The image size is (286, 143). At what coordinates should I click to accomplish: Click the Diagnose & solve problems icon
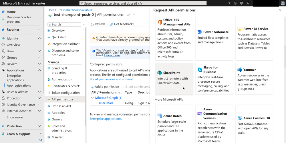(x=3, y=19)
